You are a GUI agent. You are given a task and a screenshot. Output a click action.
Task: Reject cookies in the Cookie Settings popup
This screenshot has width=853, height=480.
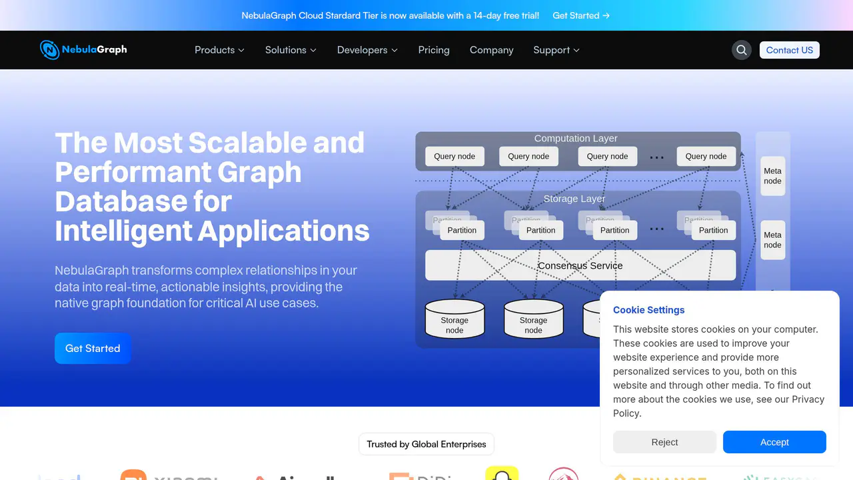tap(664, 442)
